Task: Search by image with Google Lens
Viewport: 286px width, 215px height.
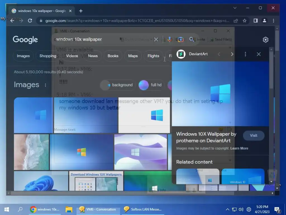Action: [x=180, y=39]
